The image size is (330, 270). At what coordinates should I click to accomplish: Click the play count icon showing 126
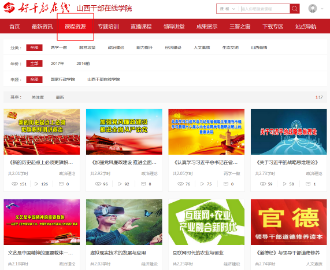tap(36, 184)
